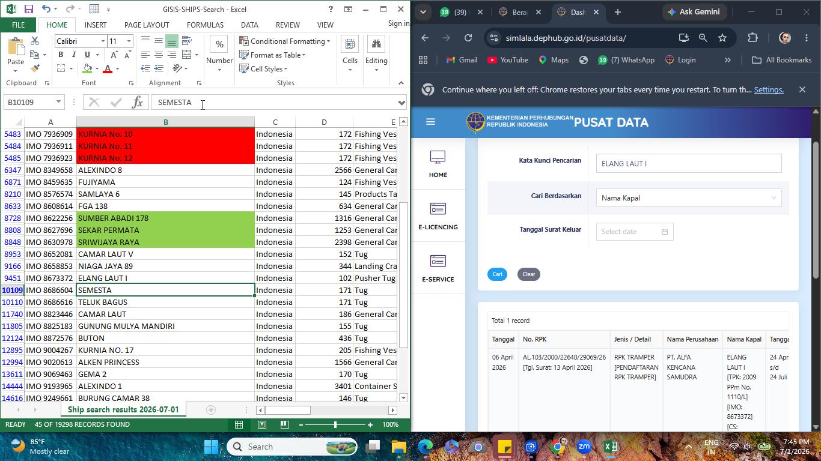Undo the last action in Excel

click(46, 9)
